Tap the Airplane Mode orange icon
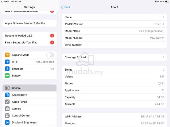This screenshot has height=127, width=170. [x=7, y=55]
